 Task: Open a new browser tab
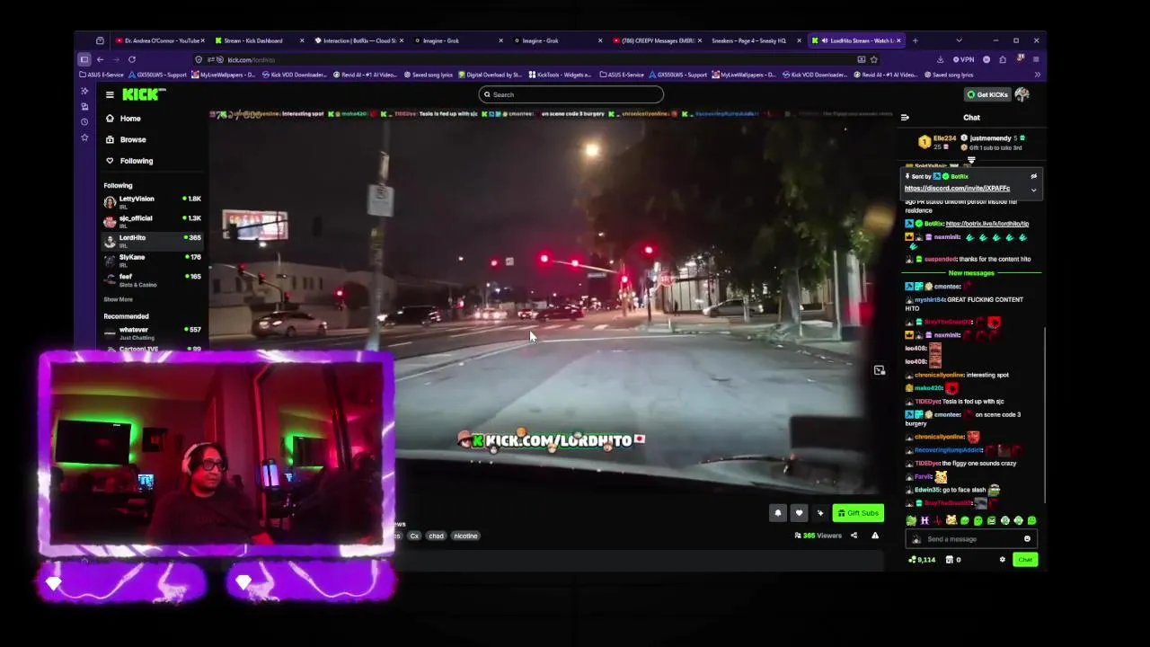pyautogui.click(x=915, y=40)
